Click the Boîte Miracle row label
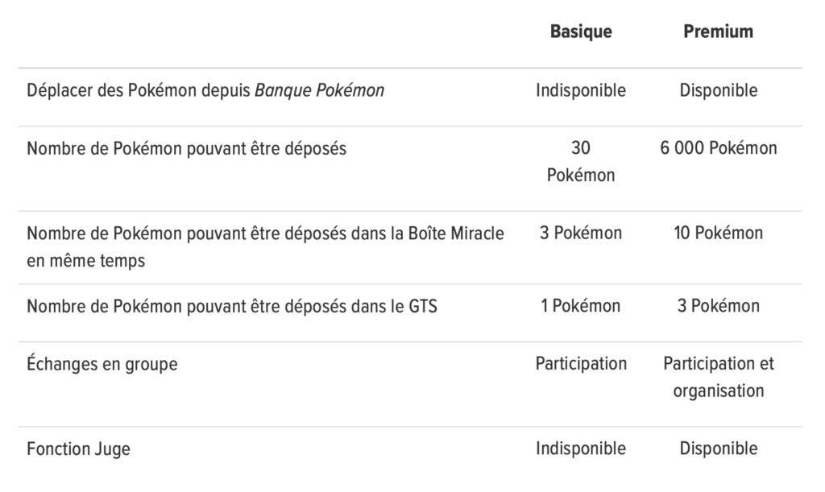Screen dimensions: 825x492 tap(265, 246)
